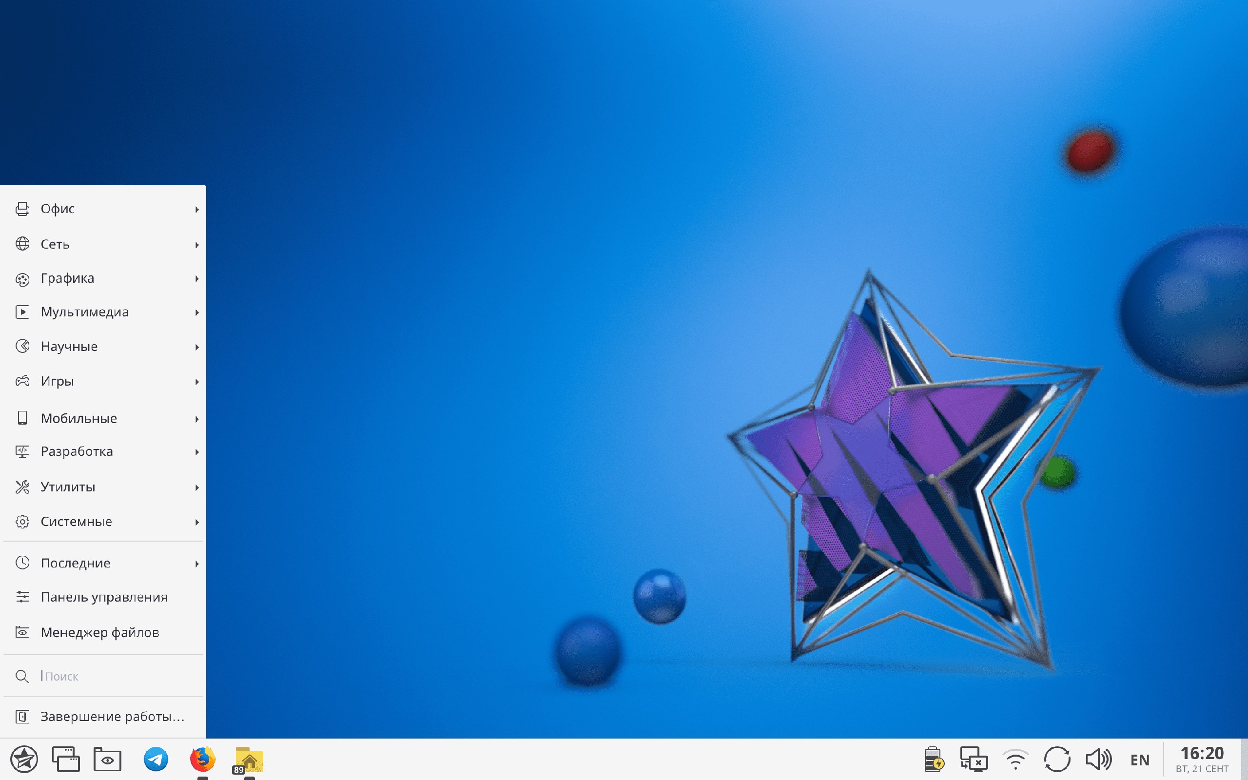Click the wrench icon next to Утилиты
Image resolution: width=1248 pixels, height=780 pixels.
coord(22,487)
